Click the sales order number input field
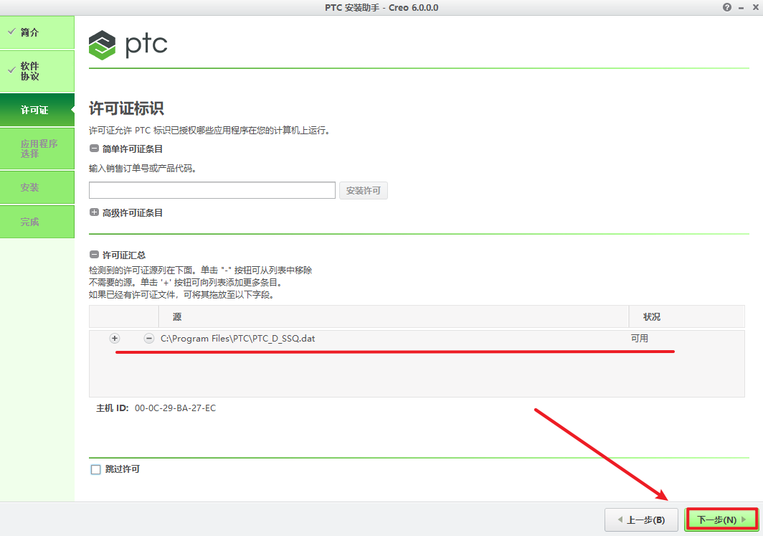 point(212,190)
